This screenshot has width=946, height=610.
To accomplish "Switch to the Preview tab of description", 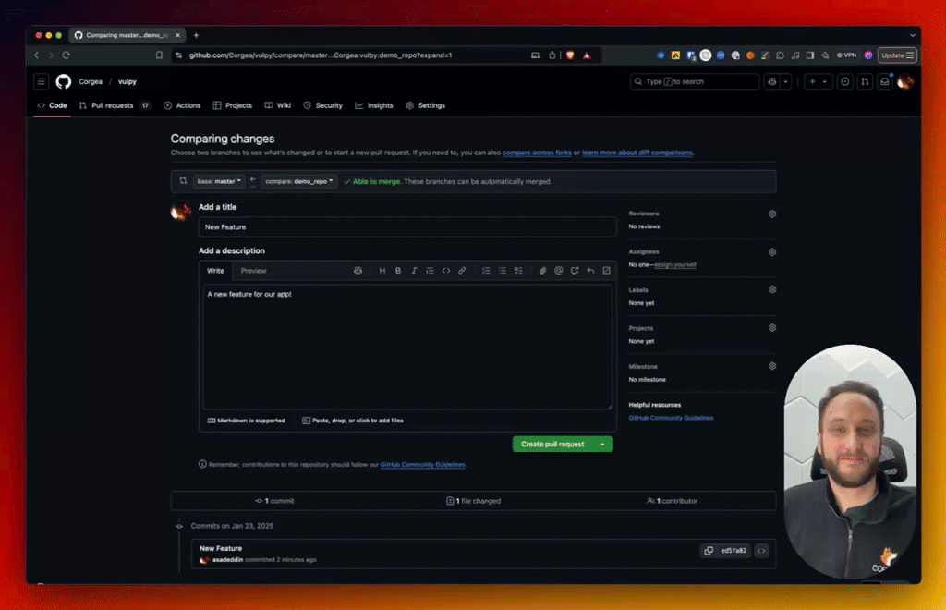I will click(253, 271).
